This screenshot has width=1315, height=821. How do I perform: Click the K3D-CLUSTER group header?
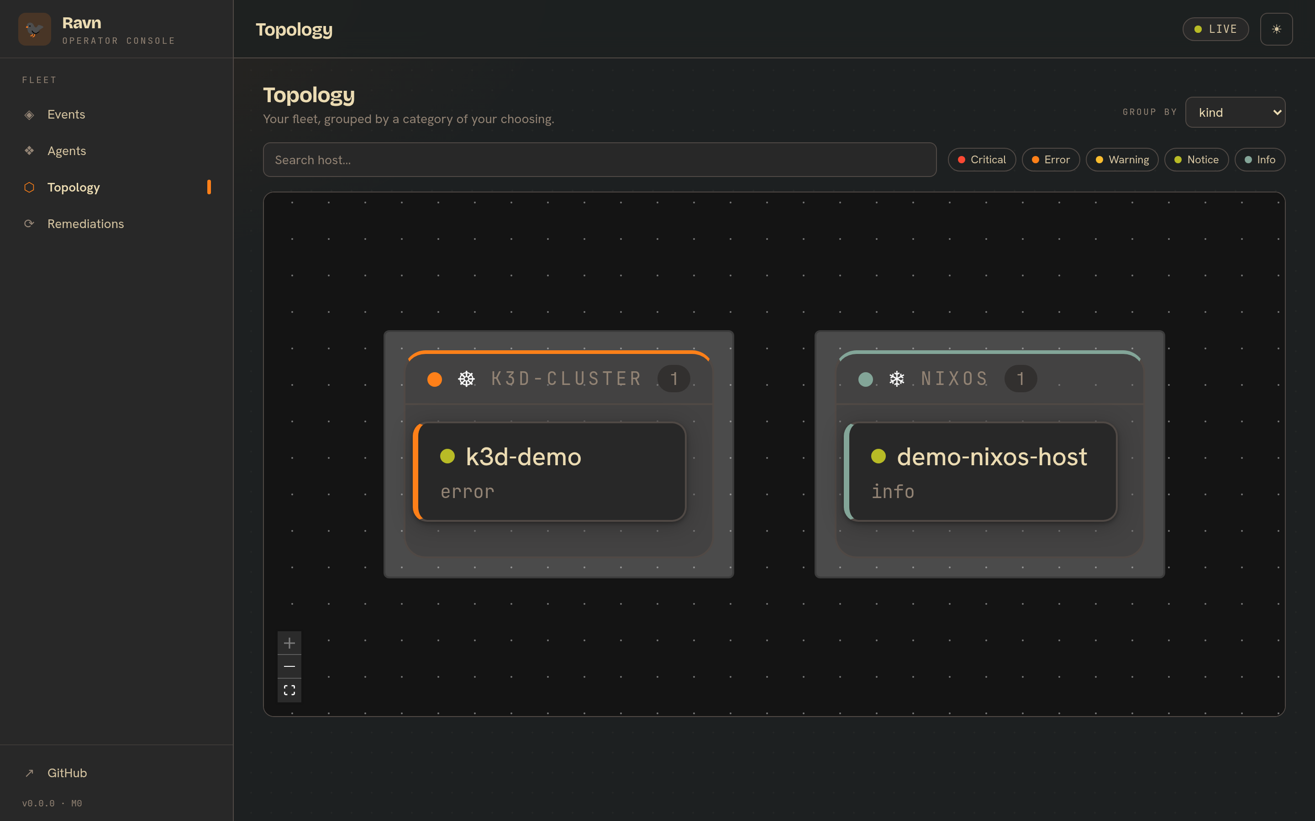click(x=558, y=378)
